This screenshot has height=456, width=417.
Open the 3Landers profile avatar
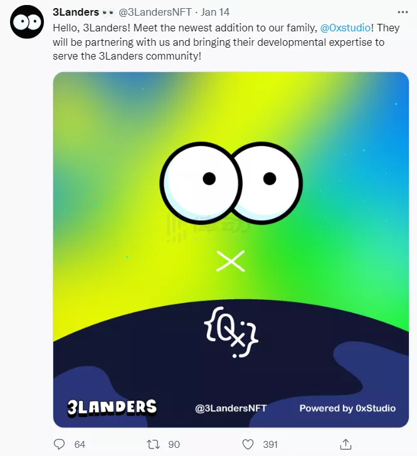click(x=27, y=21)
